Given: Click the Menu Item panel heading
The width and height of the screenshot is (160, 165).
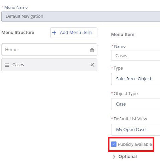Looking at the screenshot, I should pos(123,35).
